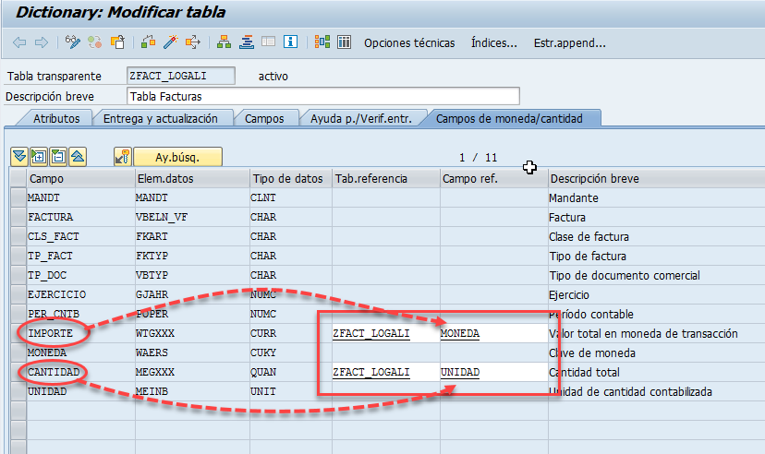Click the WTGXXX data element
765x454 pixels.
coord(155,334)
